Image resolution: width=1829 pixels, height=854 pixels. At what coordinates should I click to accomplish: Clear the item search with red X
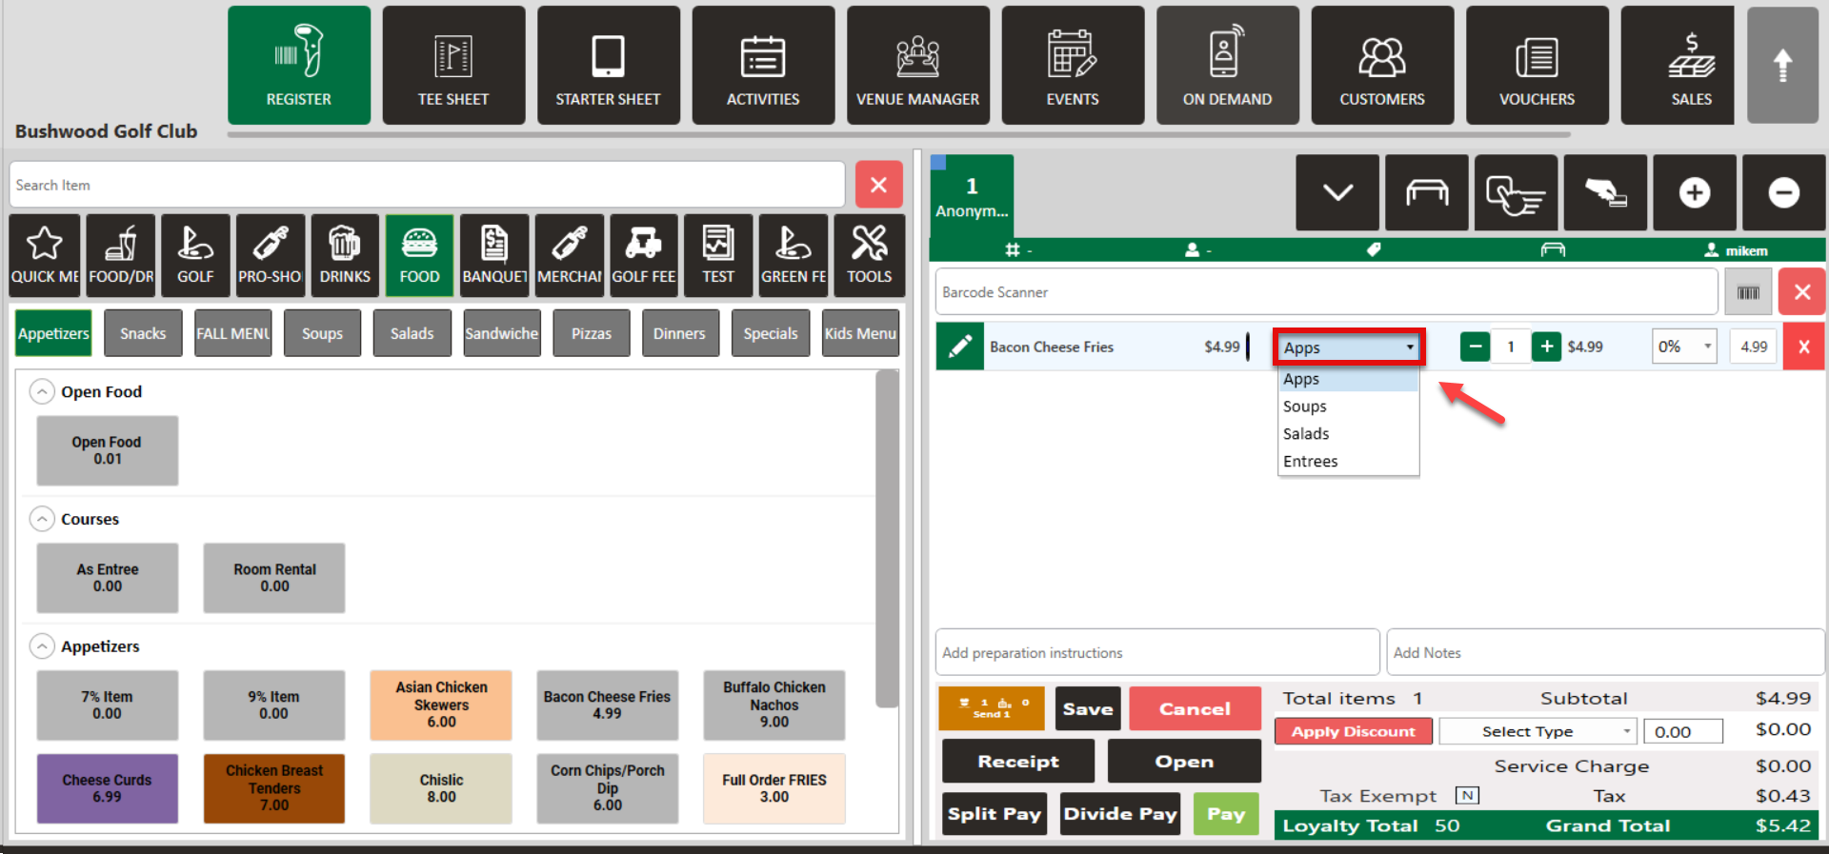pyautogui.click(x=878, y=185)
